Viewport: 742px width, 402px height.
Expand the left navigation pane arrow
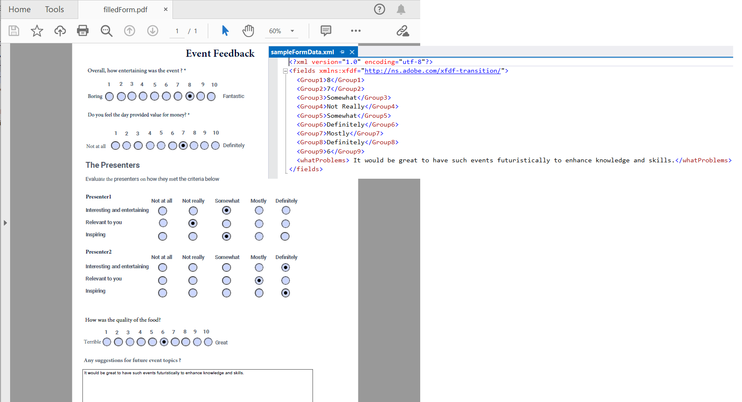[x=5, y=223]
